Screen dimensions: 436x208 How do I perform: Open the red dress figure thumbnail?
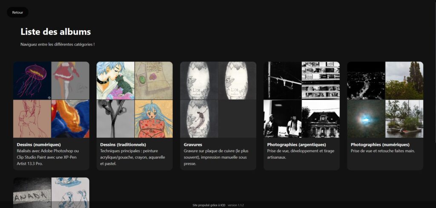coord(70,80)
